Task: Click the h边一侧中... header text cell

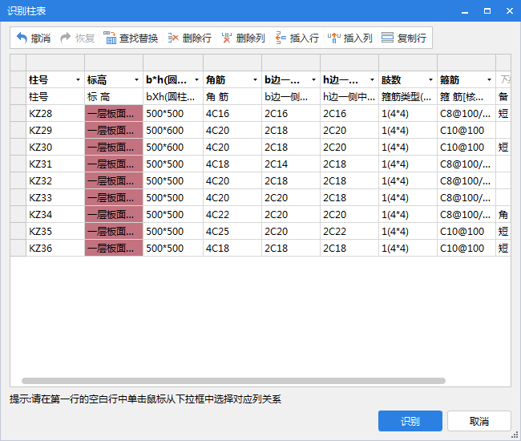Action: 349,97
